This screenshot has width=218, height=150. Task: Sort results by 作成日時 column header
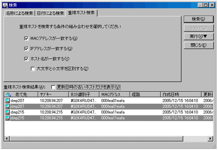(x=181, y=94)
